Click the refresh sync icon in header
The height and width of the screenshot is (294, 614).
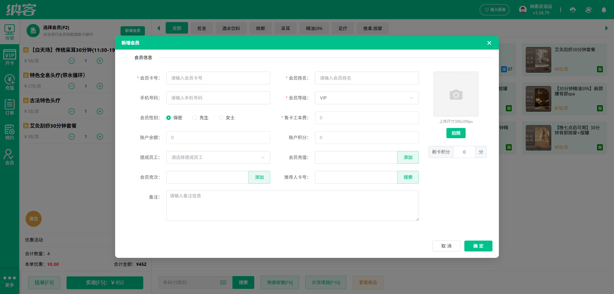(588, 10)
